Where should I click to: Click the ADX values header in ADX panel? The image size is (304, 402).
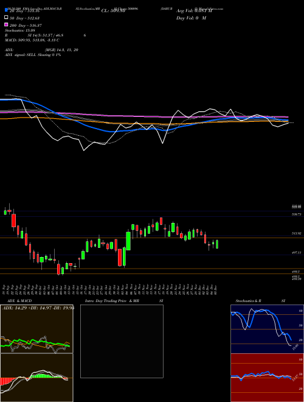(x=38, y=308)
